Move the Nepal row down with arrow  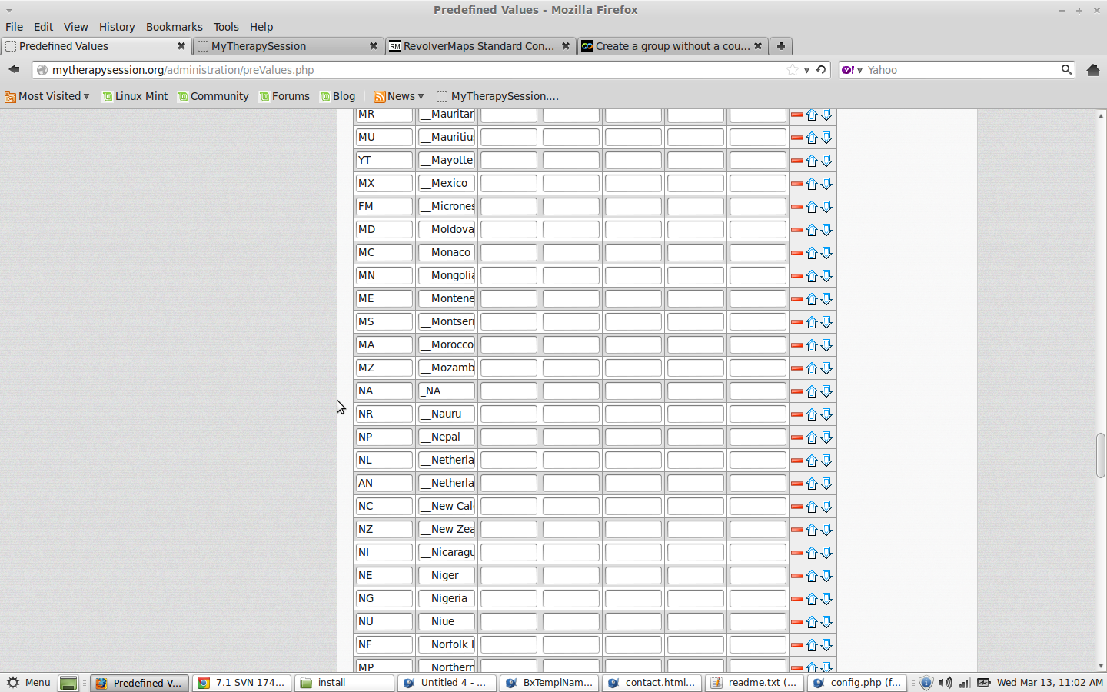click(826, 437)
